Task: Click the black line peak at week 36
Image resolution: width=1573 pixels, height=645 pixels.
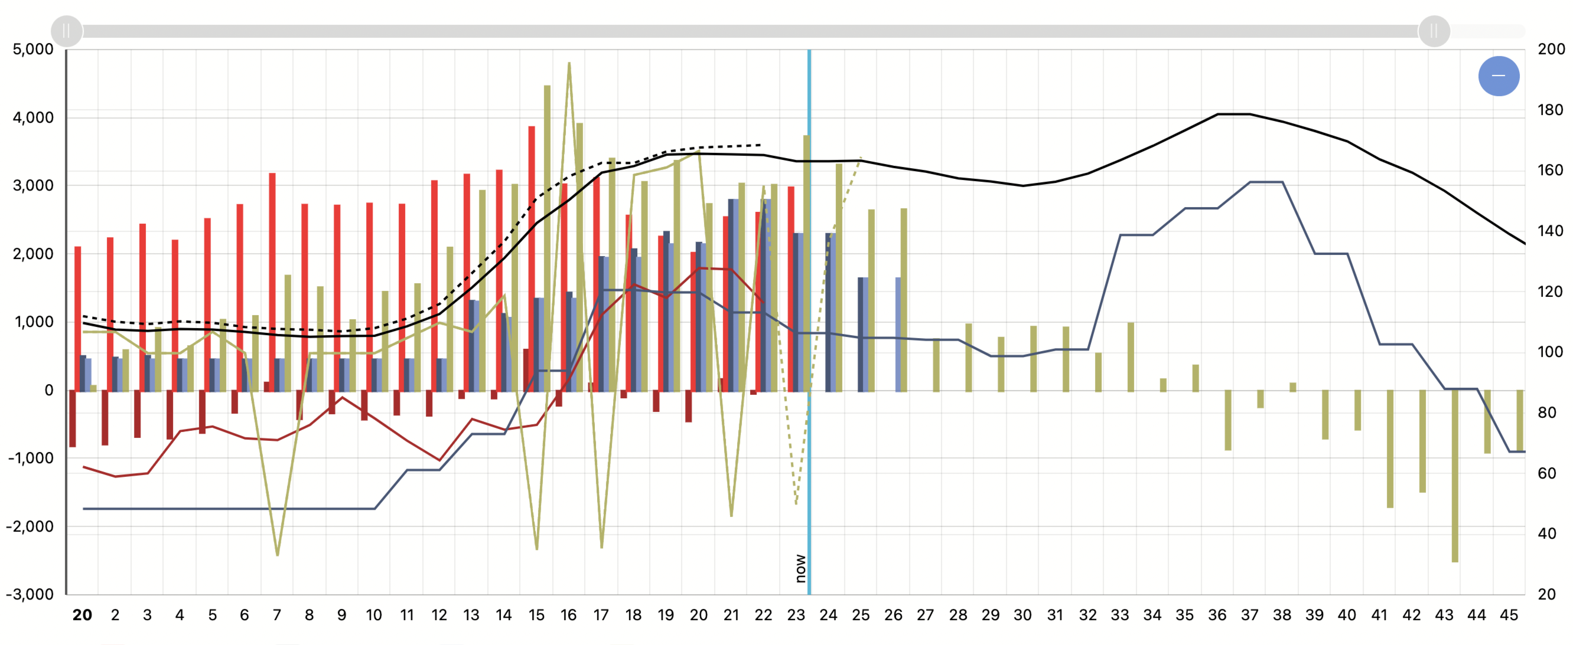Action: click(1217, 114)
